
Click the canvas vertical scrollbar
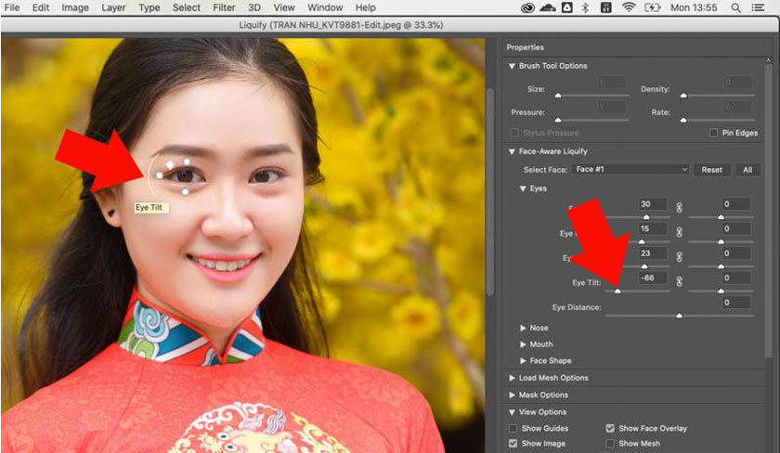point(490,191)
